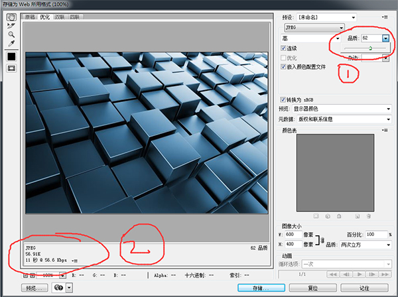Go to next animation frame
The image size is (398, 297).
[x=372, y=274]
